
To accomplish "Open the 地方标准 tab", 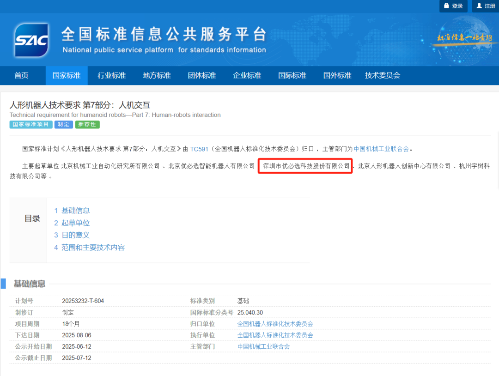I will [x=157, y=75].
